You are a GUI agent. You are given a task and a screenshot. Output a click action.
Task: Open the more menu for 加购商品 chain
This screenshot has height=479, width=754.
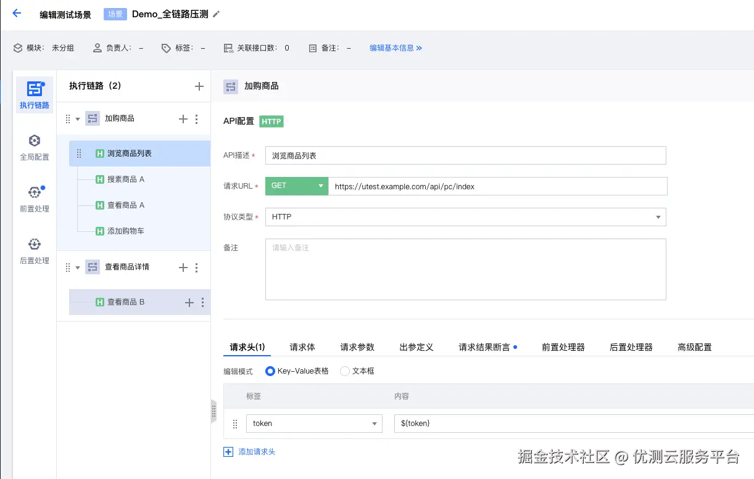(x=197, y=119)
